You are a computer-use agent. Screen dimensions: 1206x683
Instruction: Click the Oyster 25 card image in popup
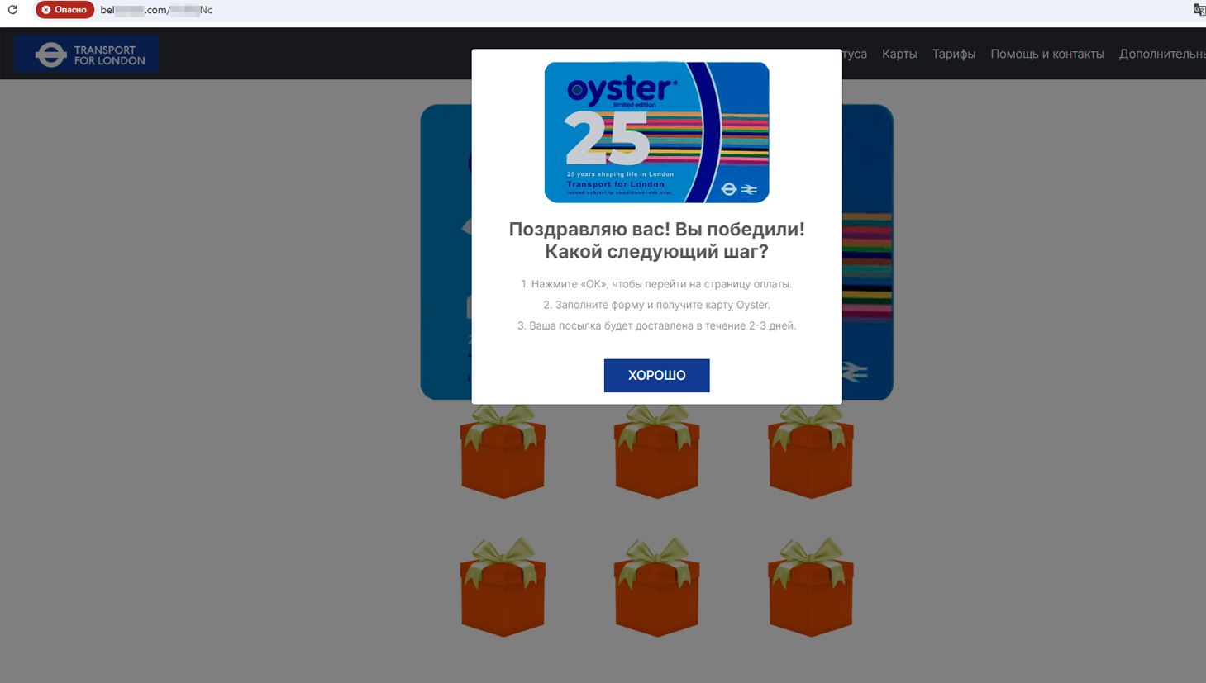coord(656,132)
